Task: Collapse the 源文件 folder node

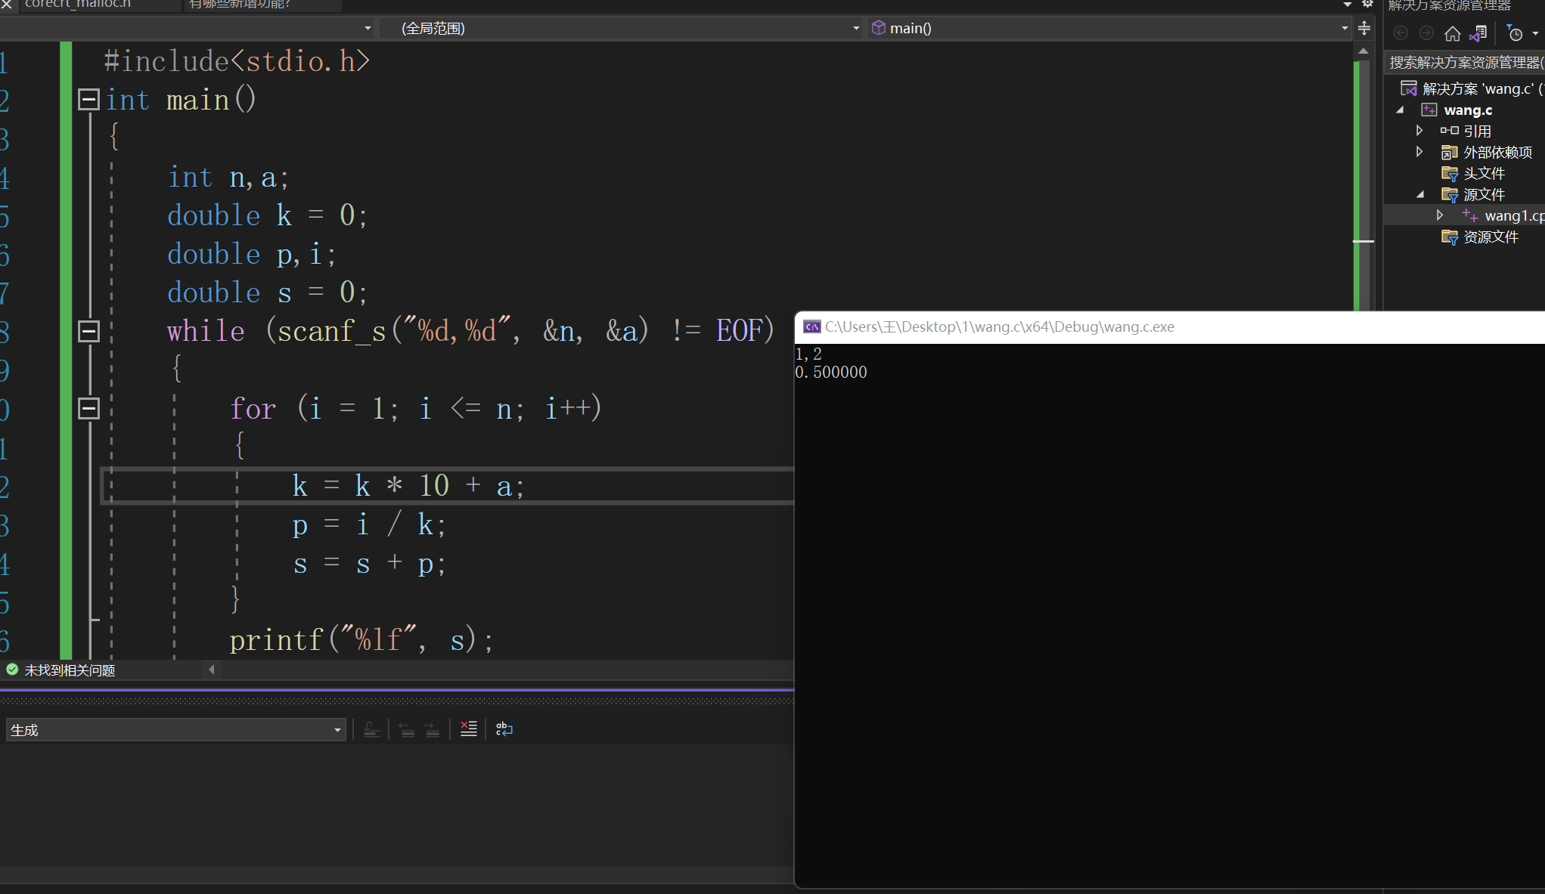Action: pos(1419,195)
